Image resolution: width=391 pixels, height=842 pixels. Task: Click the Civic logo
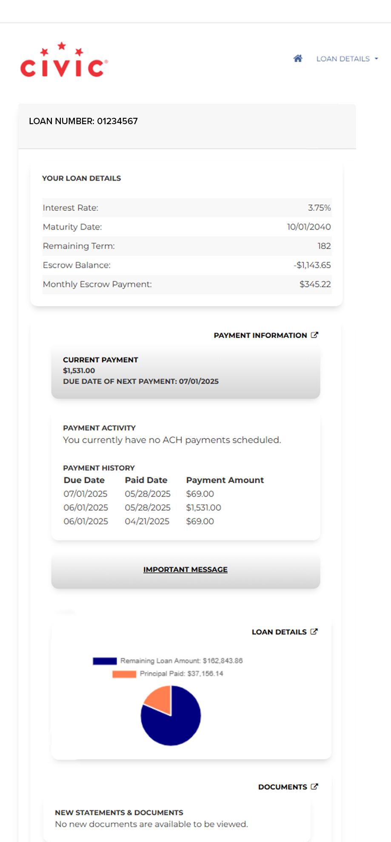64,60
